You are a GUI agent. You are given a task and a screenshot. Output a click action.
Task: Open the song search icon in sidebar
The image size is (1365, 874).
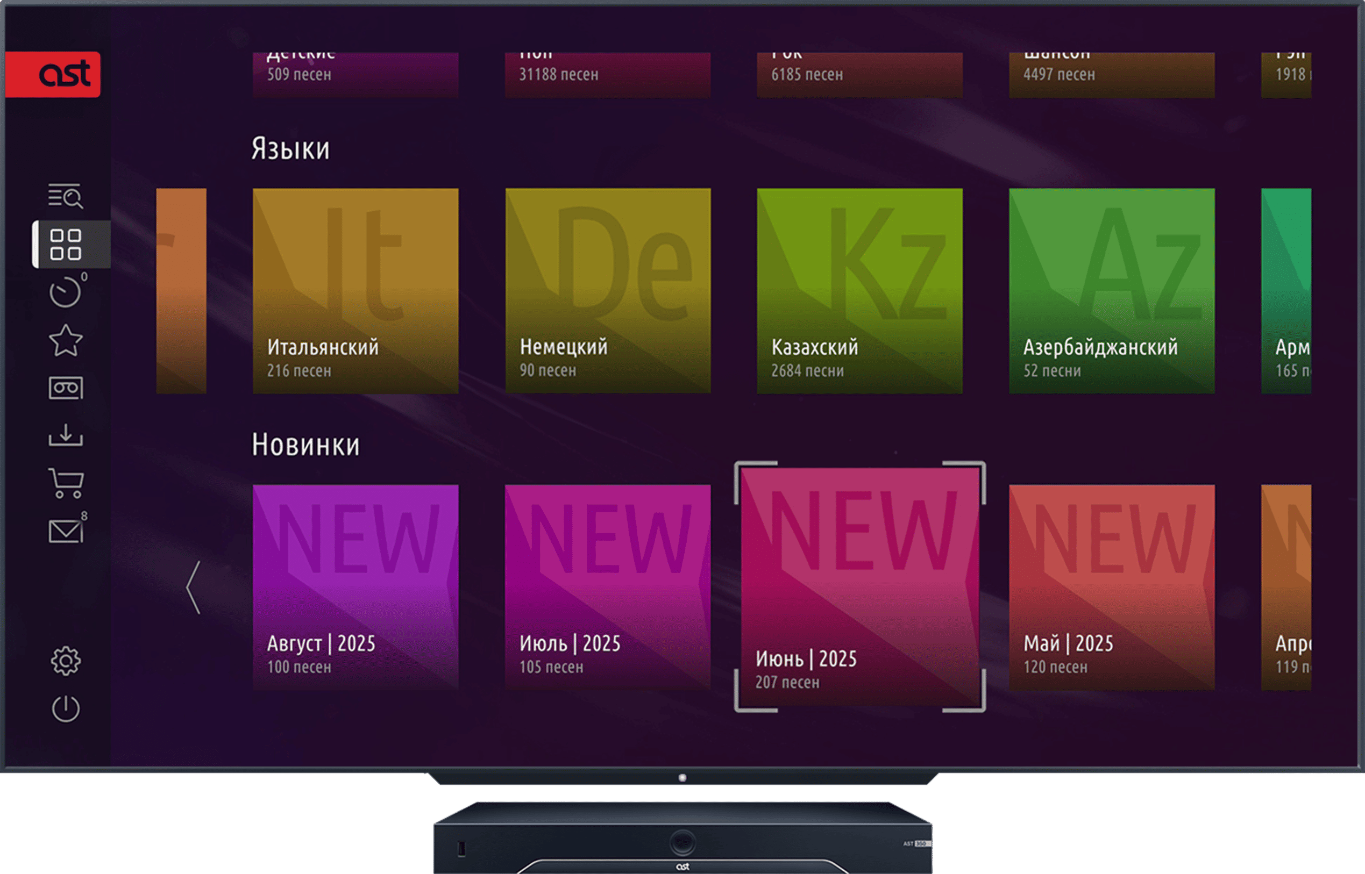(65, 196)
